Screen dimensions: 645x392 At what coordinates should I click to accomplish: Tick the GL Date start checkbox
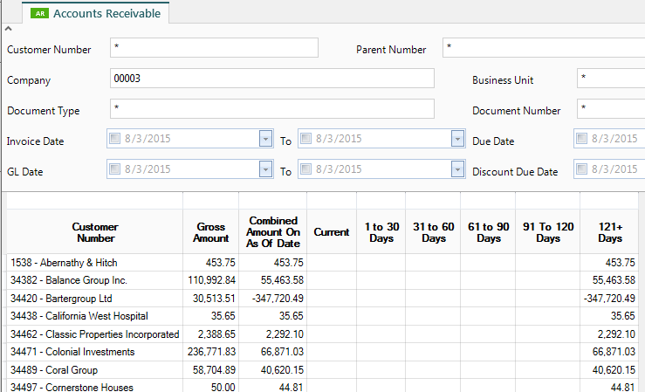coord(116,169)
